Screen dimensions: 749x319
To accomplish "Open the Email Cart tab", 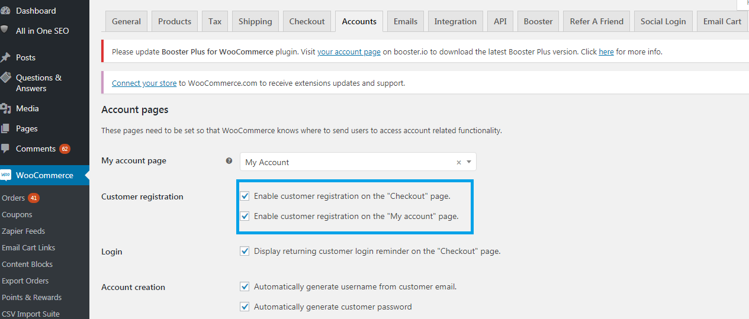I will 722,21.
